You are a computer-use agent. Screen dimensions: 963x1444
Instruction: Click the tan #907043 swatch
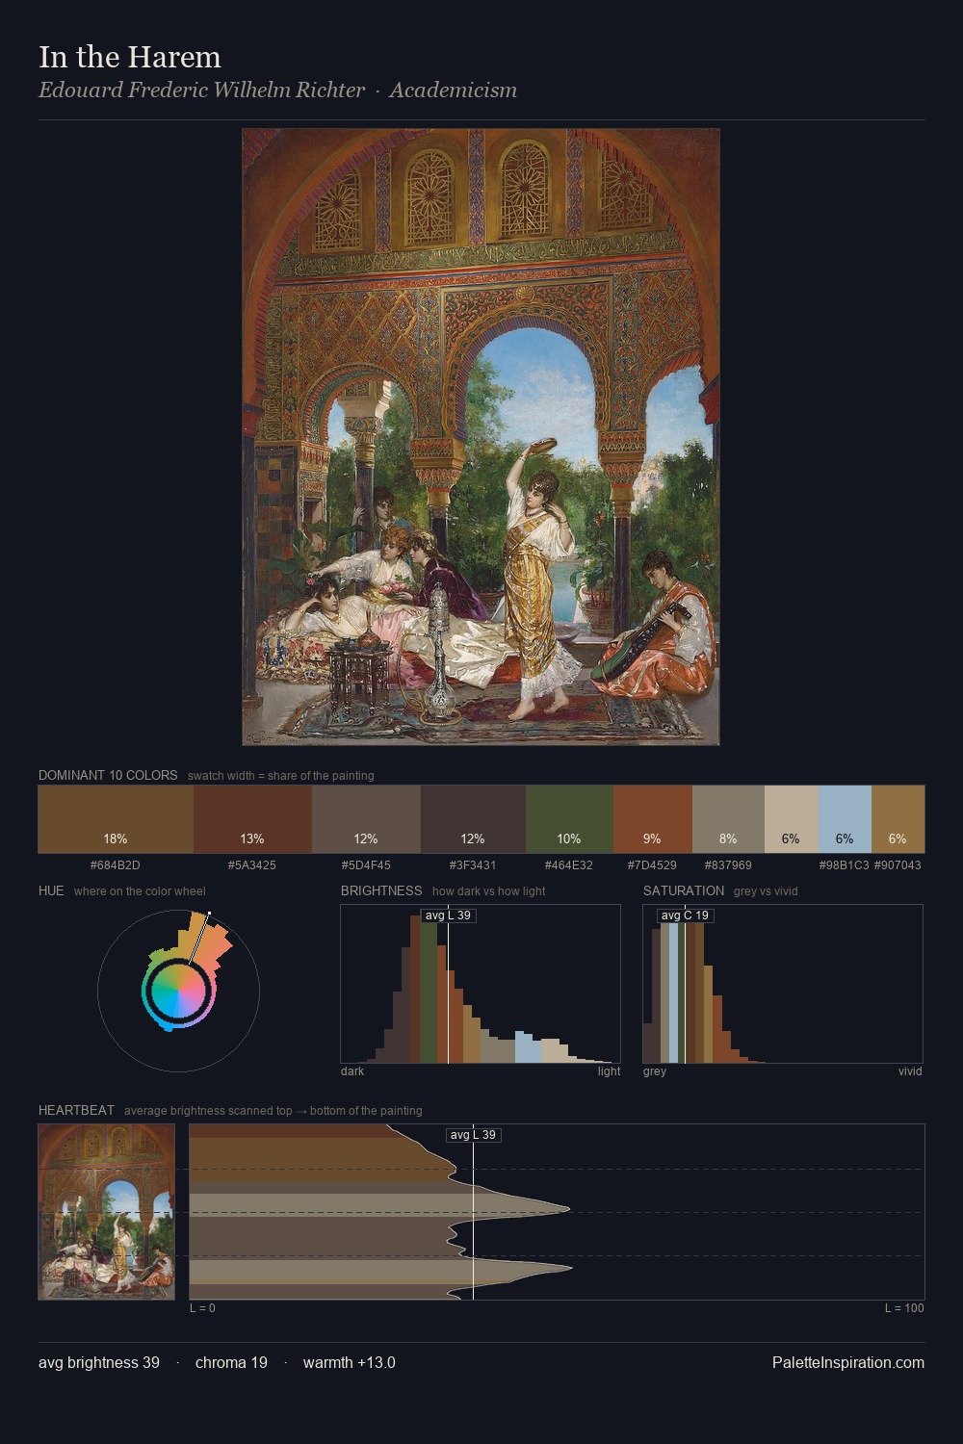point(898,819)
